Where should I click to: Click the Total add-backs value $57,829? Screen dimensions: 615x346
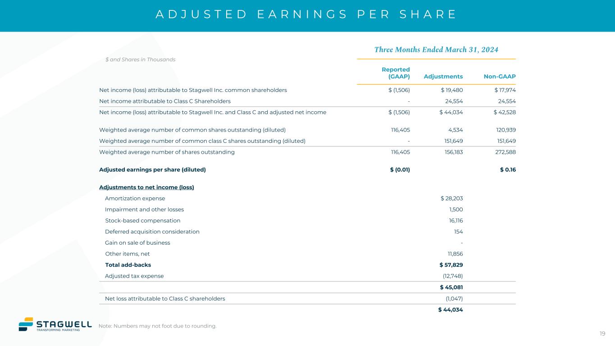coord(451,265)
